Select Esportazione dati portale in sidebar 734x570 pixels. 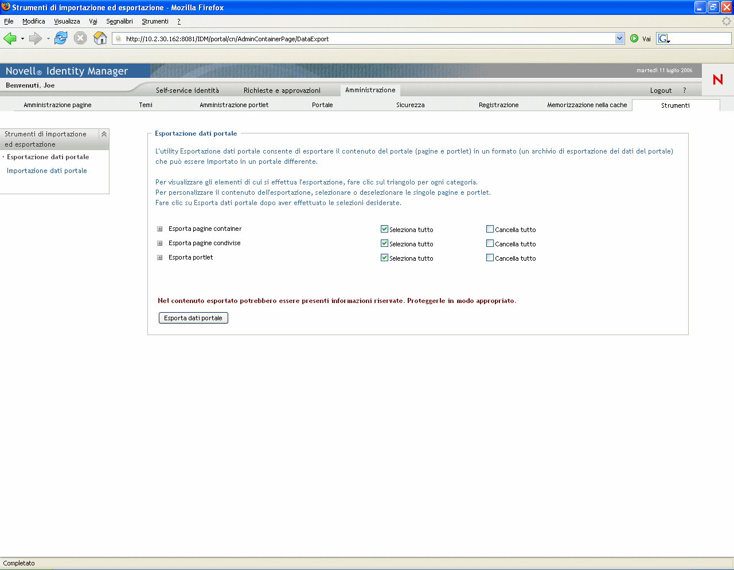[x=48, y=157]
